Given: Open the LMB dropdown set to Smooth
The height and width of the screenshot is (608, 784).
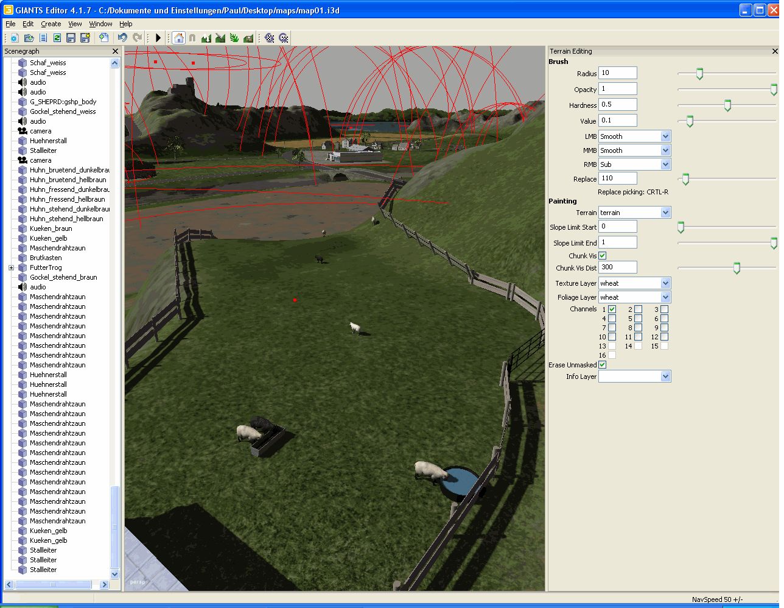Looking at the screenshot, I should click(x=665, y=136).
